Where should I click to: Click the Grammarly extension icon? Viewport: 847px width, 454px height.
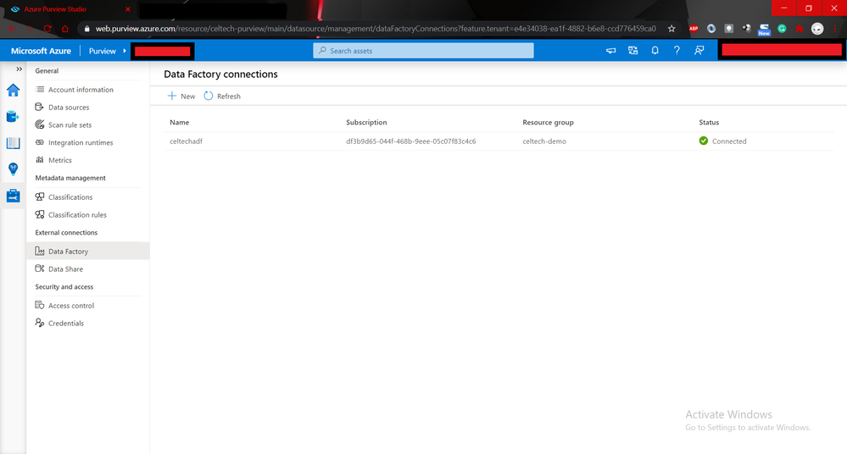[x=782, y=29]
